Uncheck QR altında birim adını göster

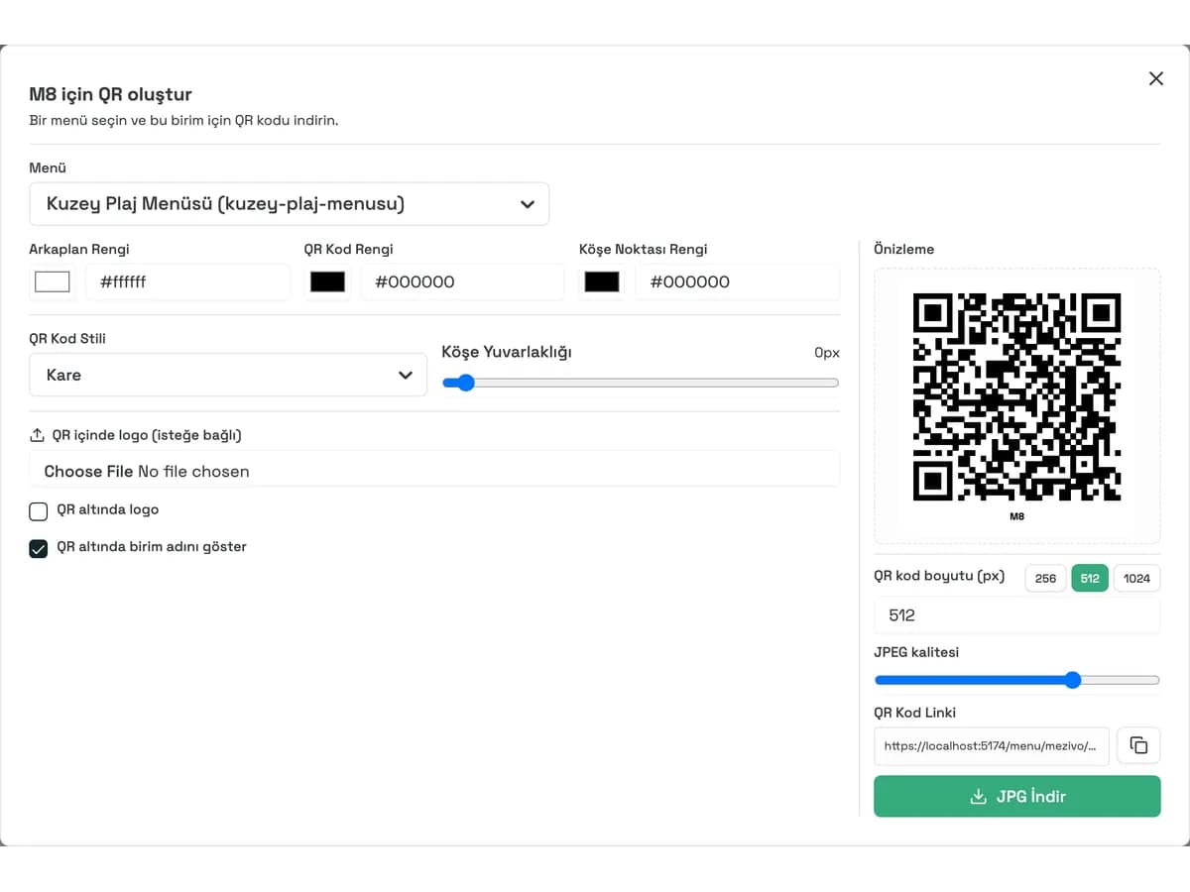pos(38,548)
